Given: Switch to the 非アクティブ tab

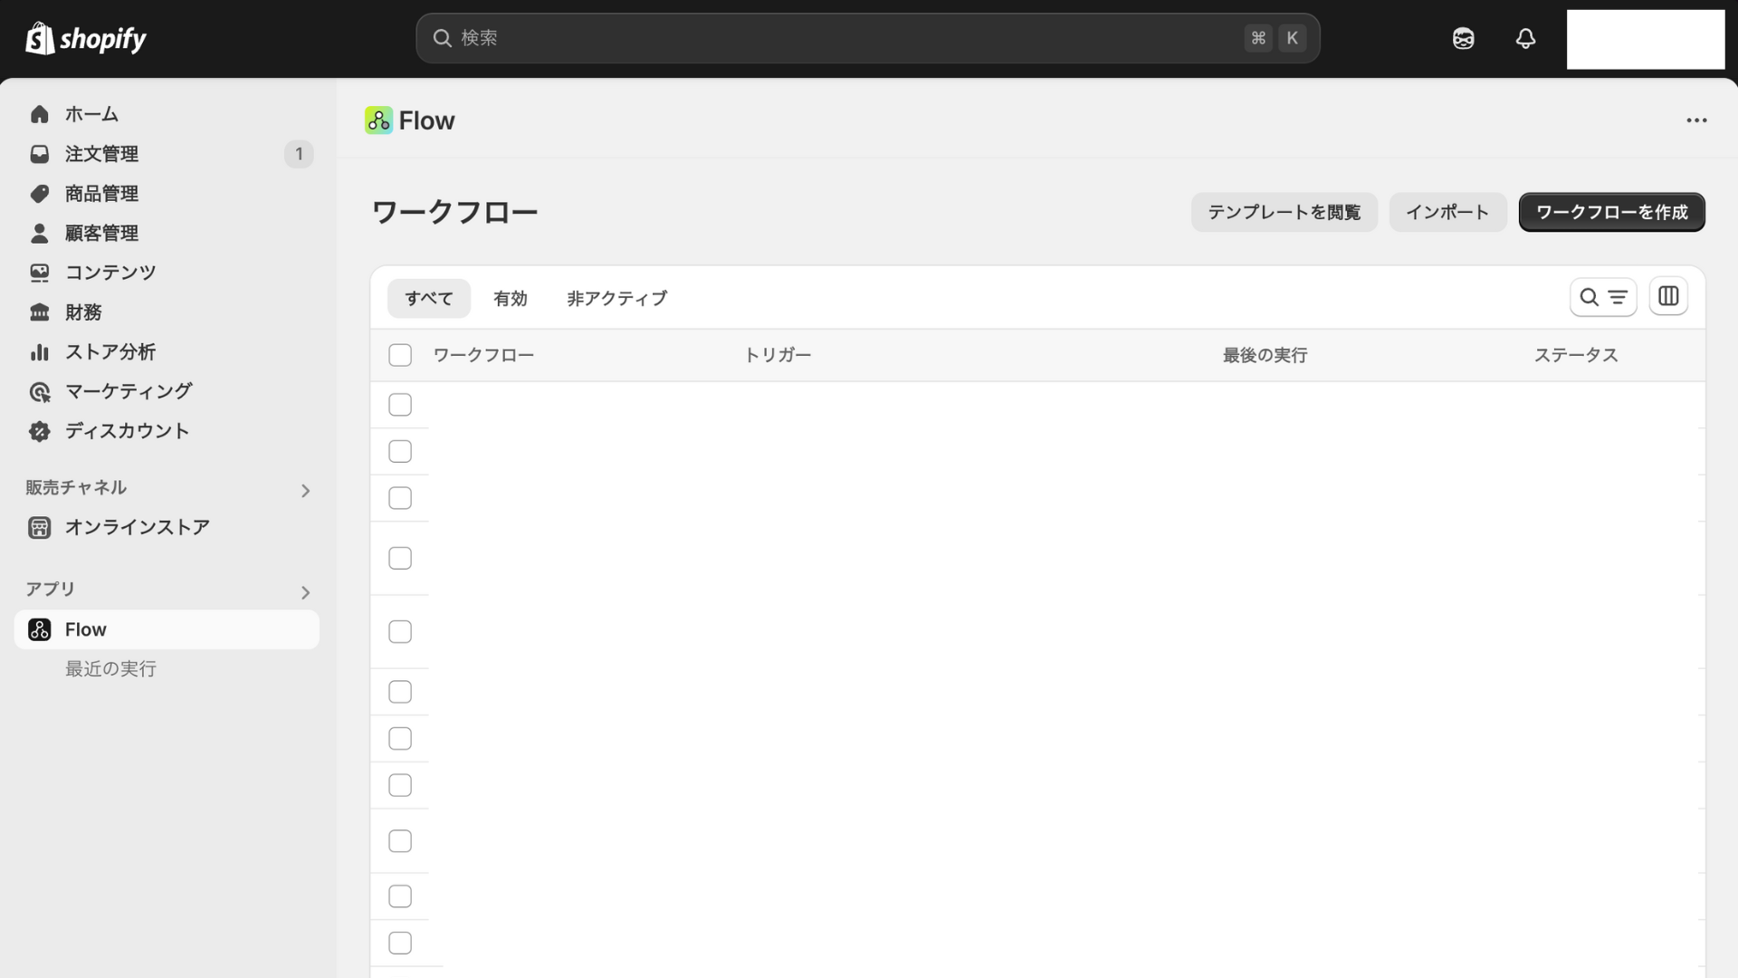Looking at the screenshot, I should coord(617,298).
